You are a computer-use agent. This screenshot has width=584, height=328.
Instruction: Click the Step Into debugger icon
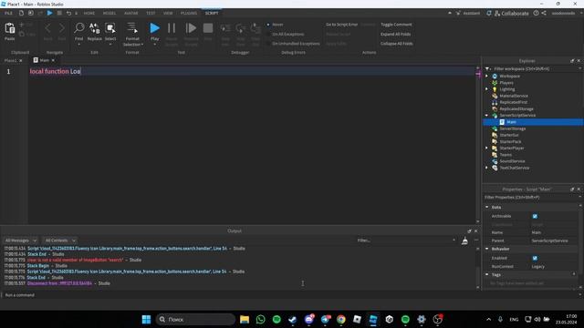[x=225, y=28]
